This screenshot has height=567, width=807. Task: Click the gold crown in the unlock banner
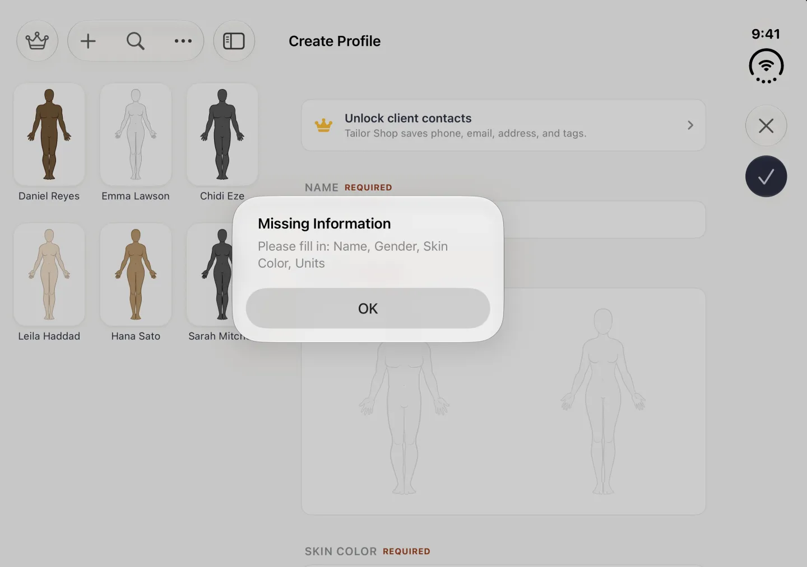[323, 125]
